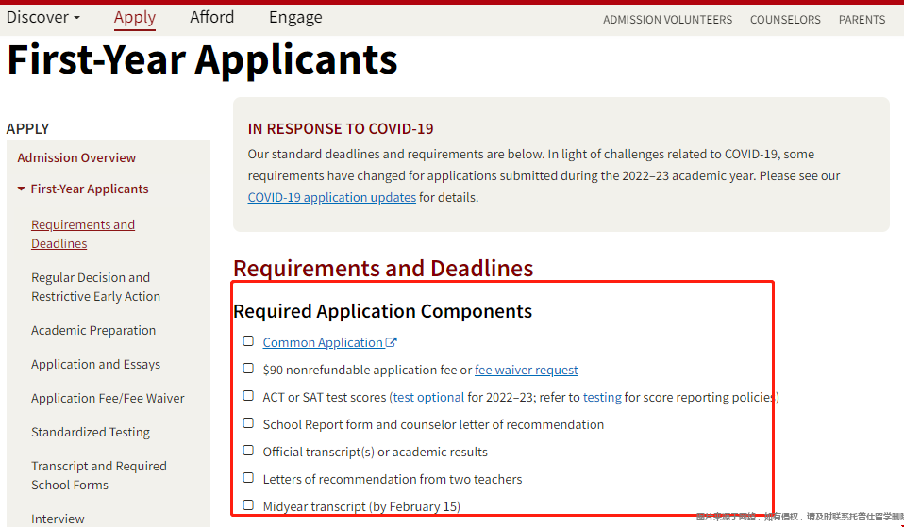Tick the $90 application fee checkbox
This screenshot has height=527, width=904.
[248, 369]
